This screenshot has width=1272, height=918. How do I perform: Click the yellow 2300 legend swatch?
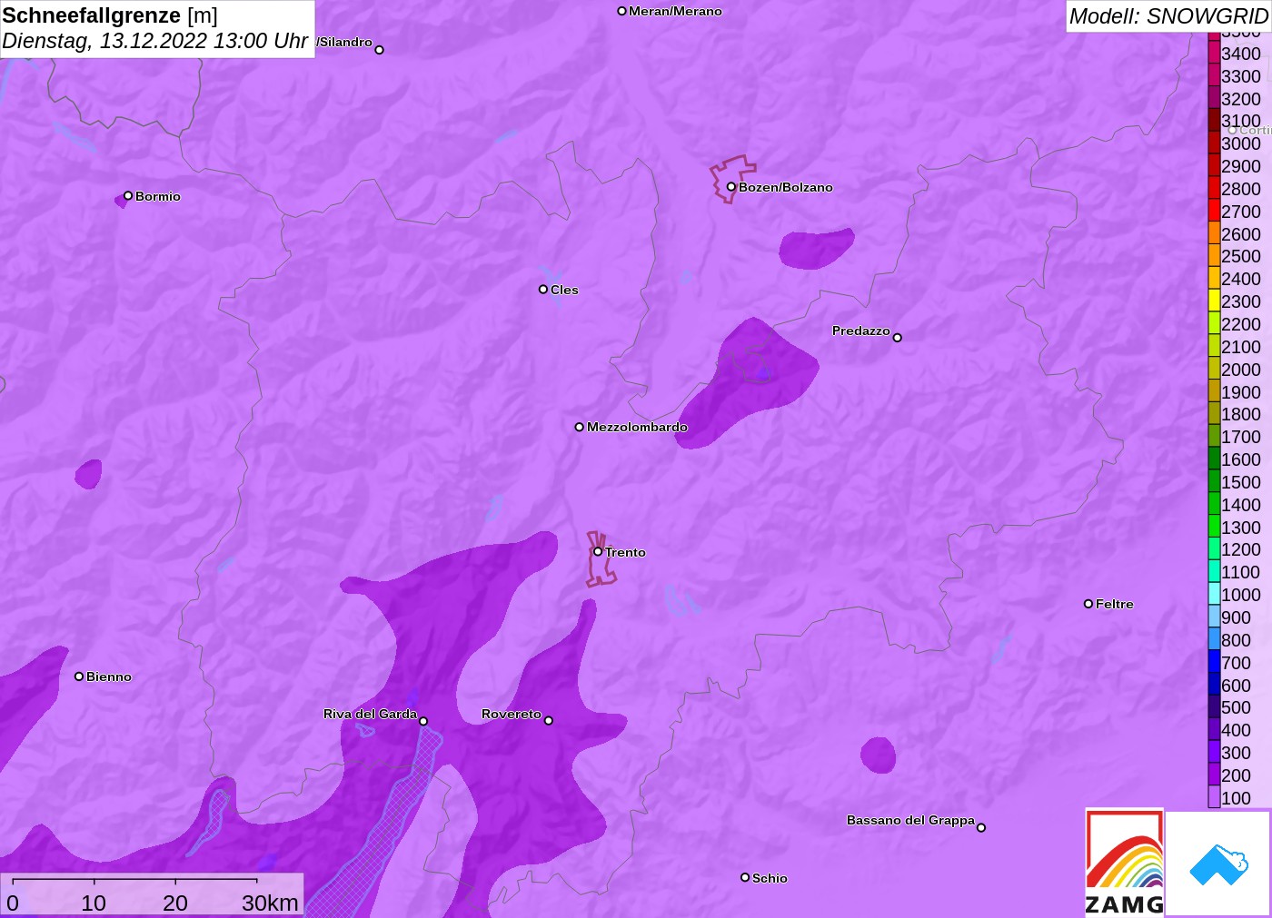[x=1214, y=301]
